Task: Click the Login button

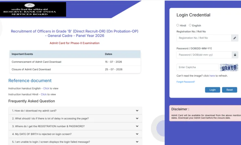Action: 212,90
